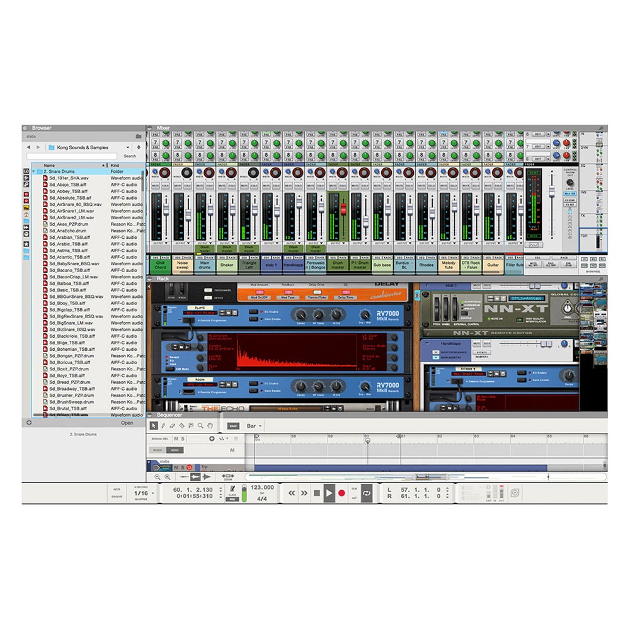630x630 pixels.
Task: Toggle the Pre-count button under Click
Action: [232, 500]
